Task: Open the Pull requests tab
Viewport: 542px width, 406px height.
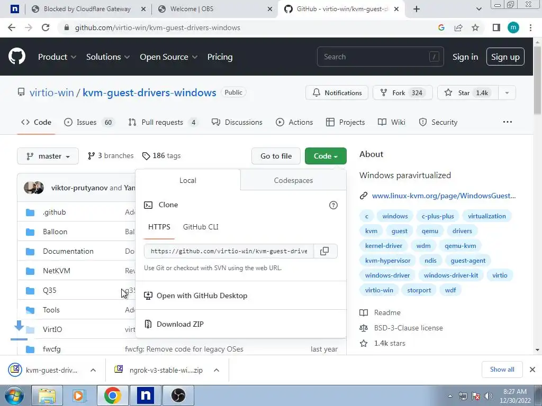Action: [163, 122]
